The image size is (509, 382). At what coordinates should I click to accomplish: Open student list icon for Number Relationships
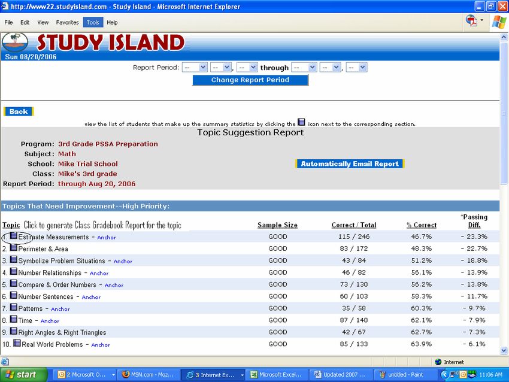(x=14, y=271)
